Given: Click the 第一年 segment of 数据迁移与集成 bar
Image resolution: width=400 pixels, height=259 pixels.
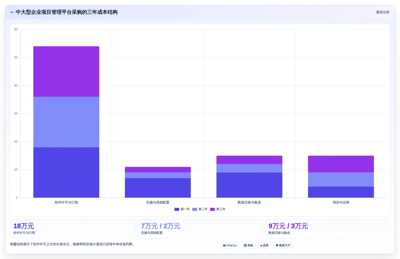Looking at the screenshot, I should tap(249, 185).
